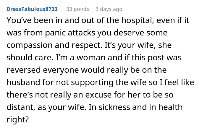The height and width of the screenshot is (128, 207).
Task: Click the 33 points score label
Action: click(77, 9)
